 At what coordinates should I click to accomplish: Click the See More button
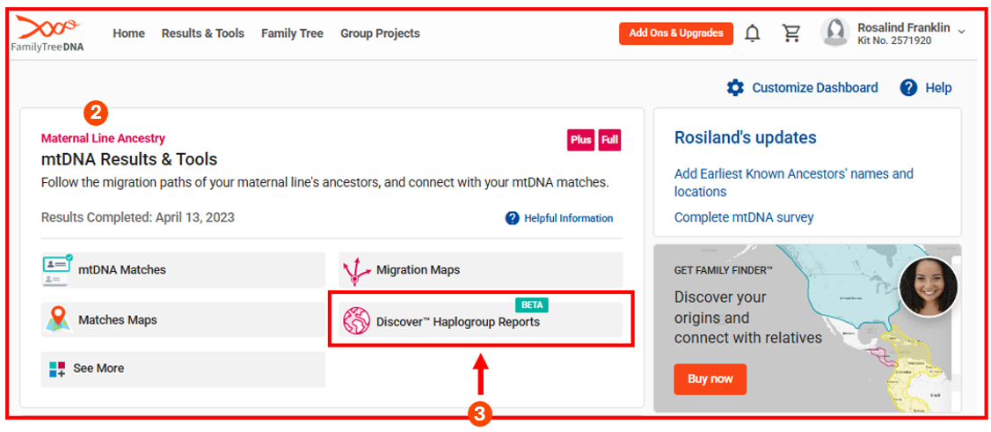(183, 370)
